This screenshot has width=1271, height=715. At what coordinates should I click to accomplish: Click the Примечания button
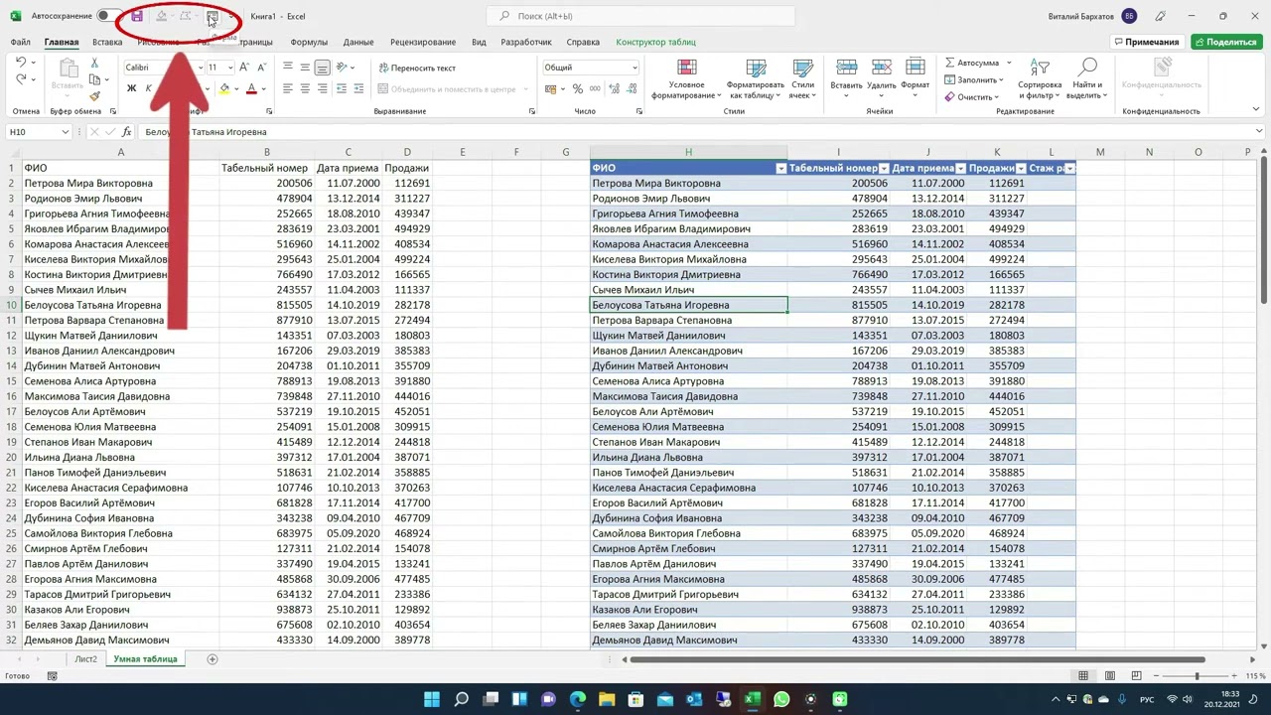coord(1146,42)
